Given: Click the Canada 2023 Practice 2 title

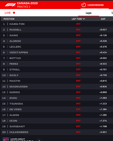Looking at the screenshot, I should (27, 5).
